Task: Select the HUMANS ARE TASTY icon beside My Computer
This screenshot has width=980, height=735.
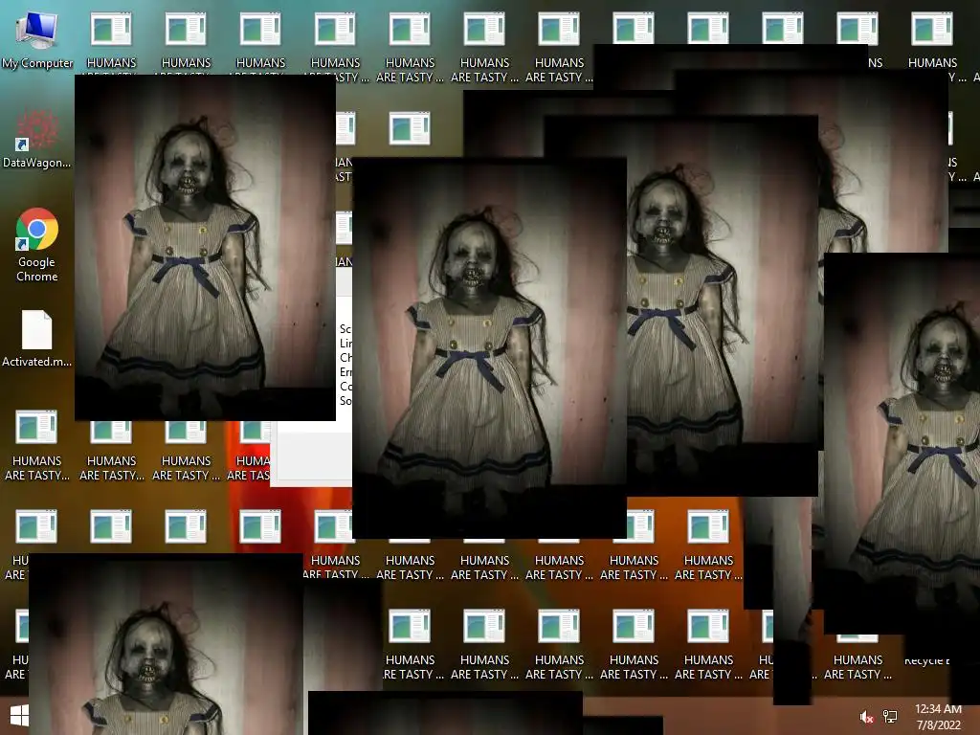Action: pos(111,41)
